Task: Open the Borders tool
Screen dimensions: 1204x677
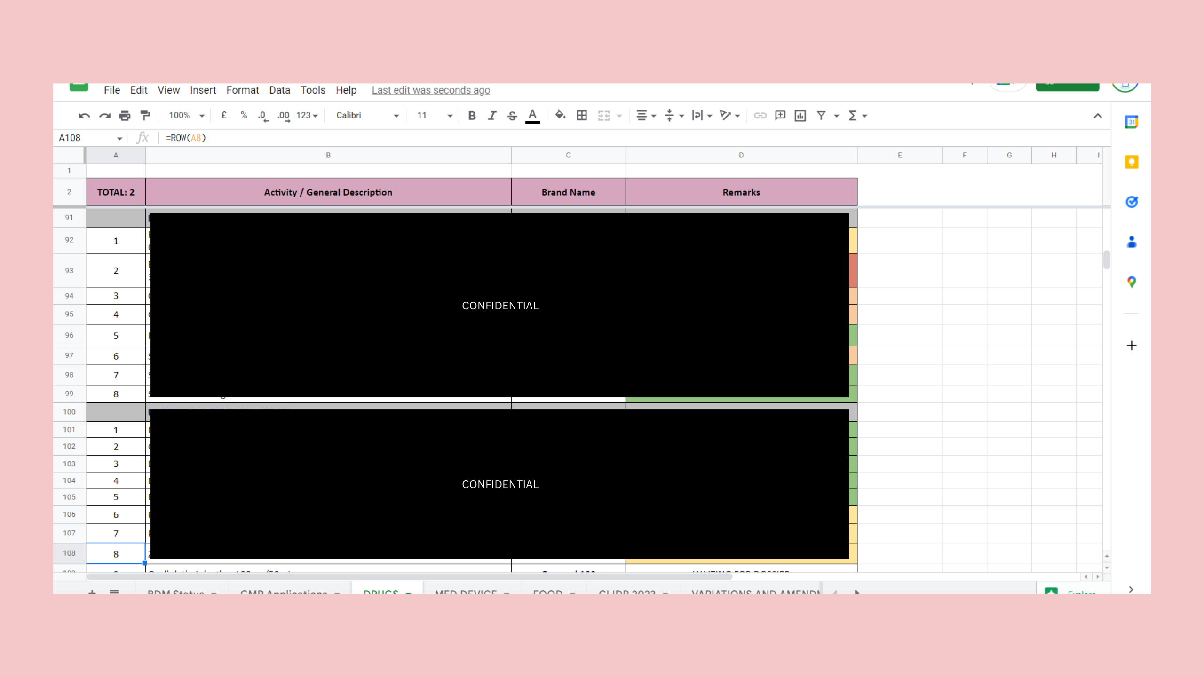Action: 582,116
